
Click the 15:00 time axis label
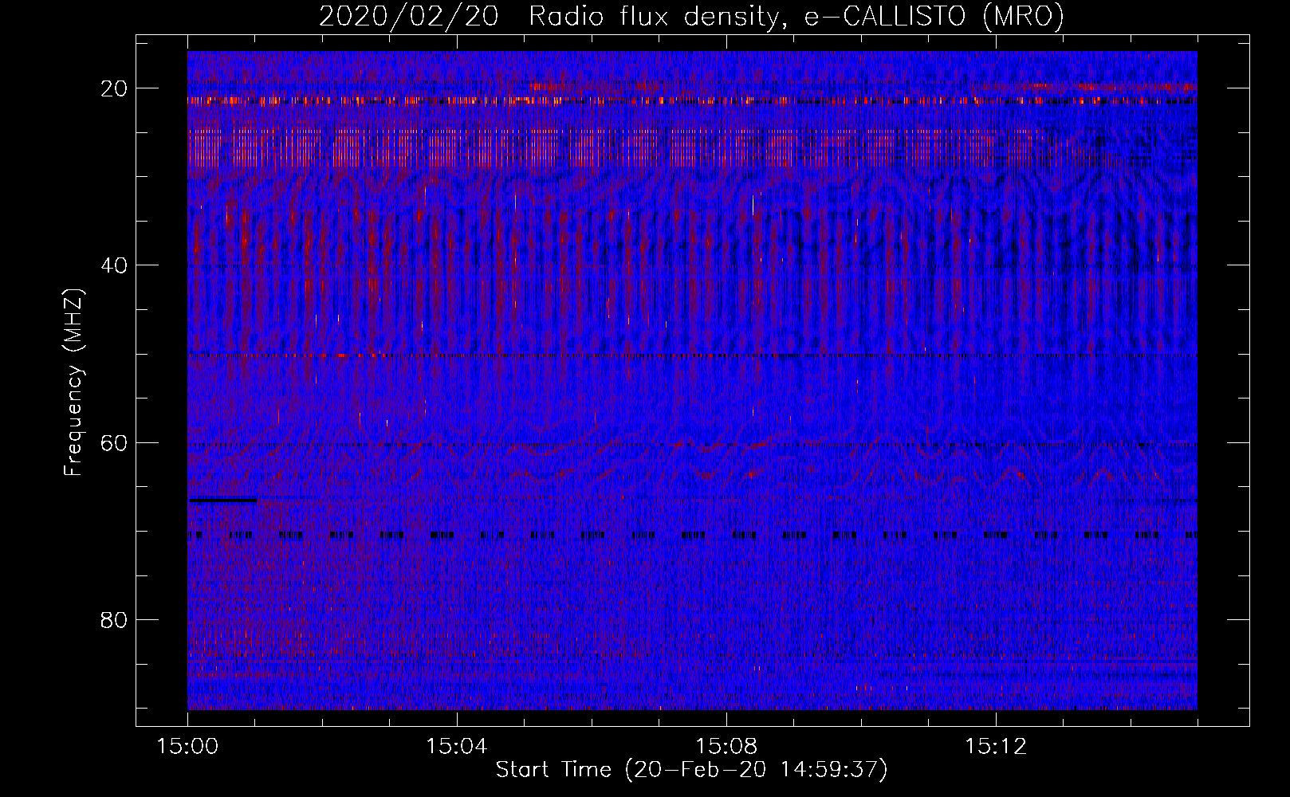(188, 747)
